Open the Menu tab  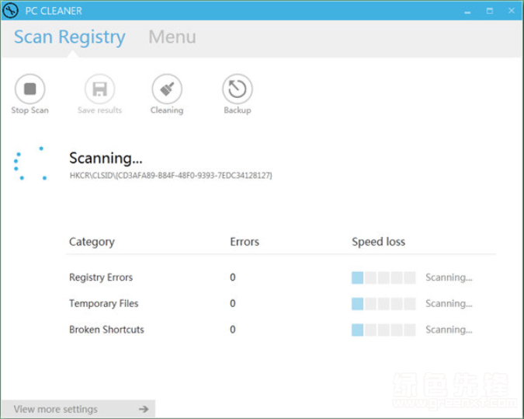pyautogui.click(x=172, y=37)
